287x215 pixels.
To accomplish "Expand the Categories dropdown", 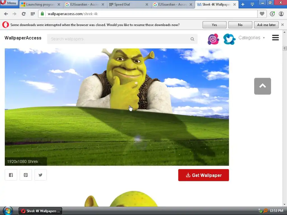I will coord(251,38).
